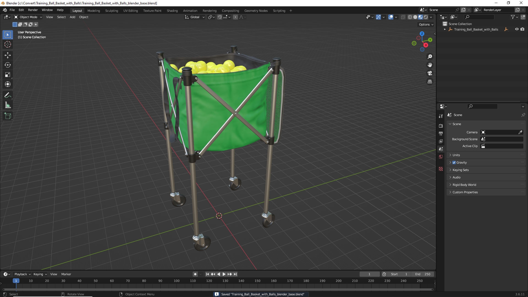Activate the Transform tool
The width and height of the screenshot is (528, 297).
[8, 84]
